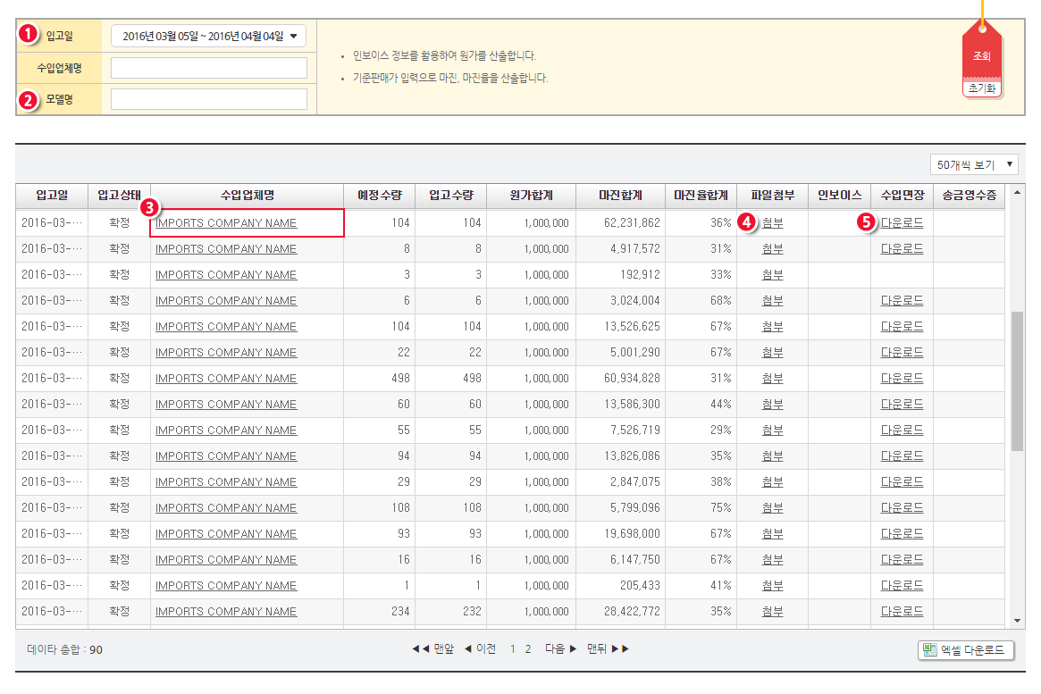Click 첨부 in the 62,231,862 margin row
Image resolution: width=1041 pixels, height=694 pixels.
772,223
